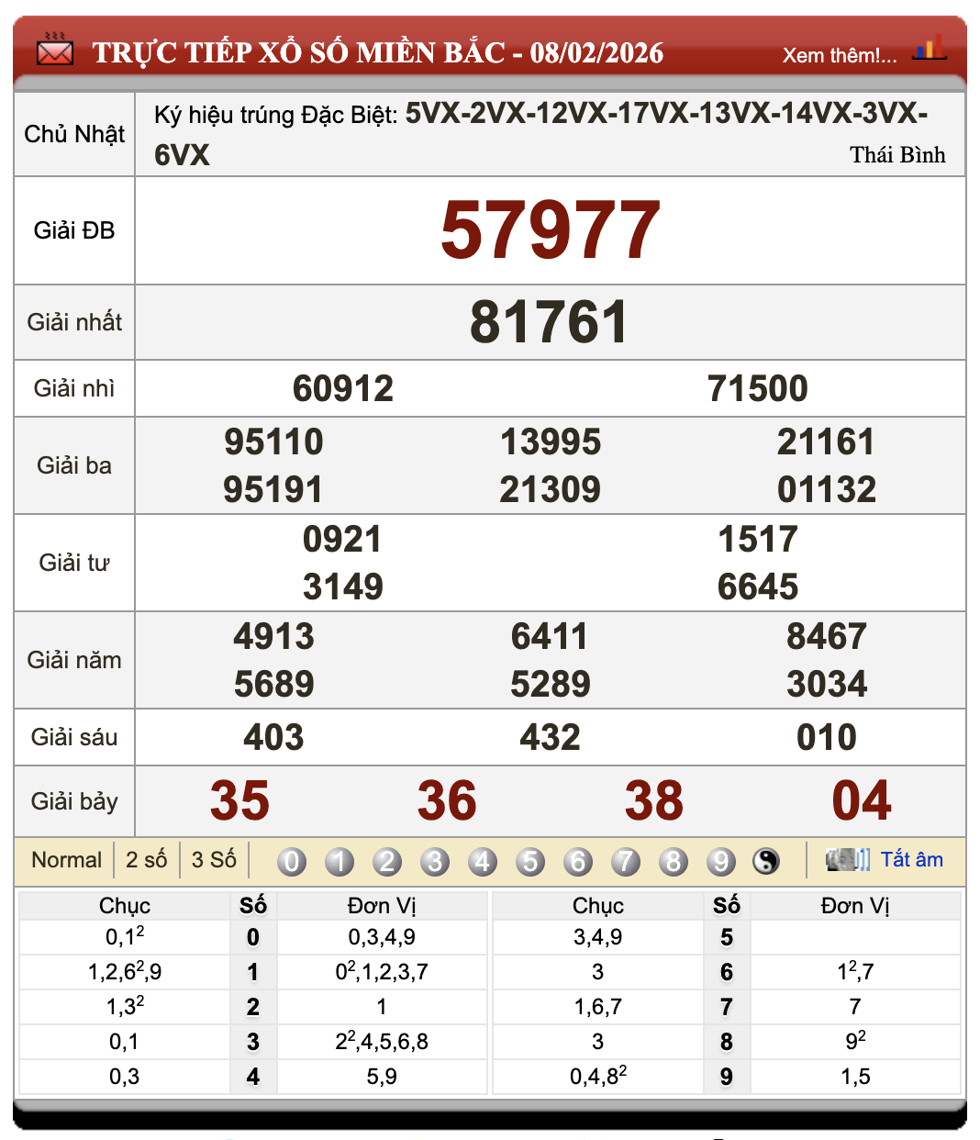Click the first prize number 81761
Image resolution: width=980 pixels, height=1140 pixels.
tap(550, 322)
